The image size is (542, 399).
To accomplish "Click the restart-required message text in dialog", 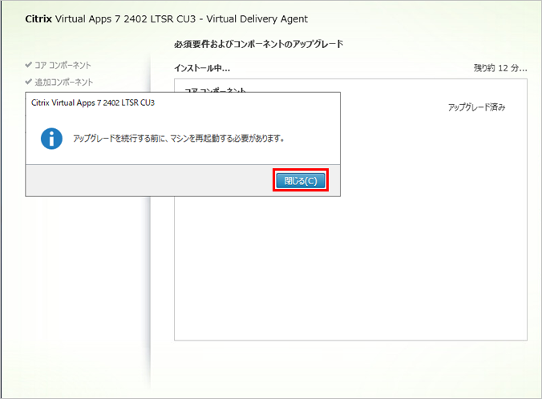I will pyautogui.click(x=178, y=138).
